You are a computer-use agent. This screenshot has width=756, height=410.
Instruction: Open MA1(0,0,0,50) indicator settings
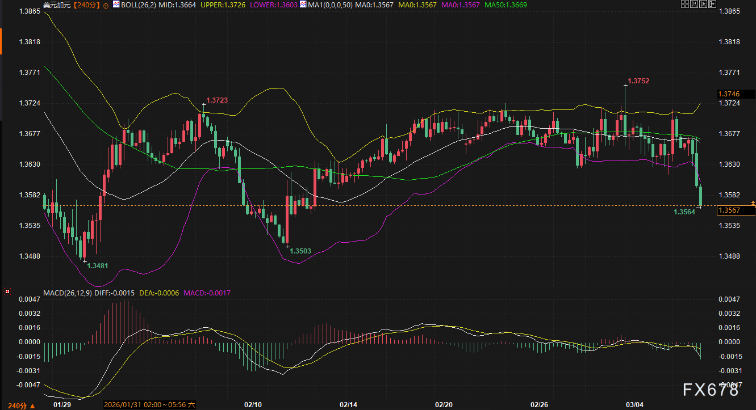pos(336,5)
